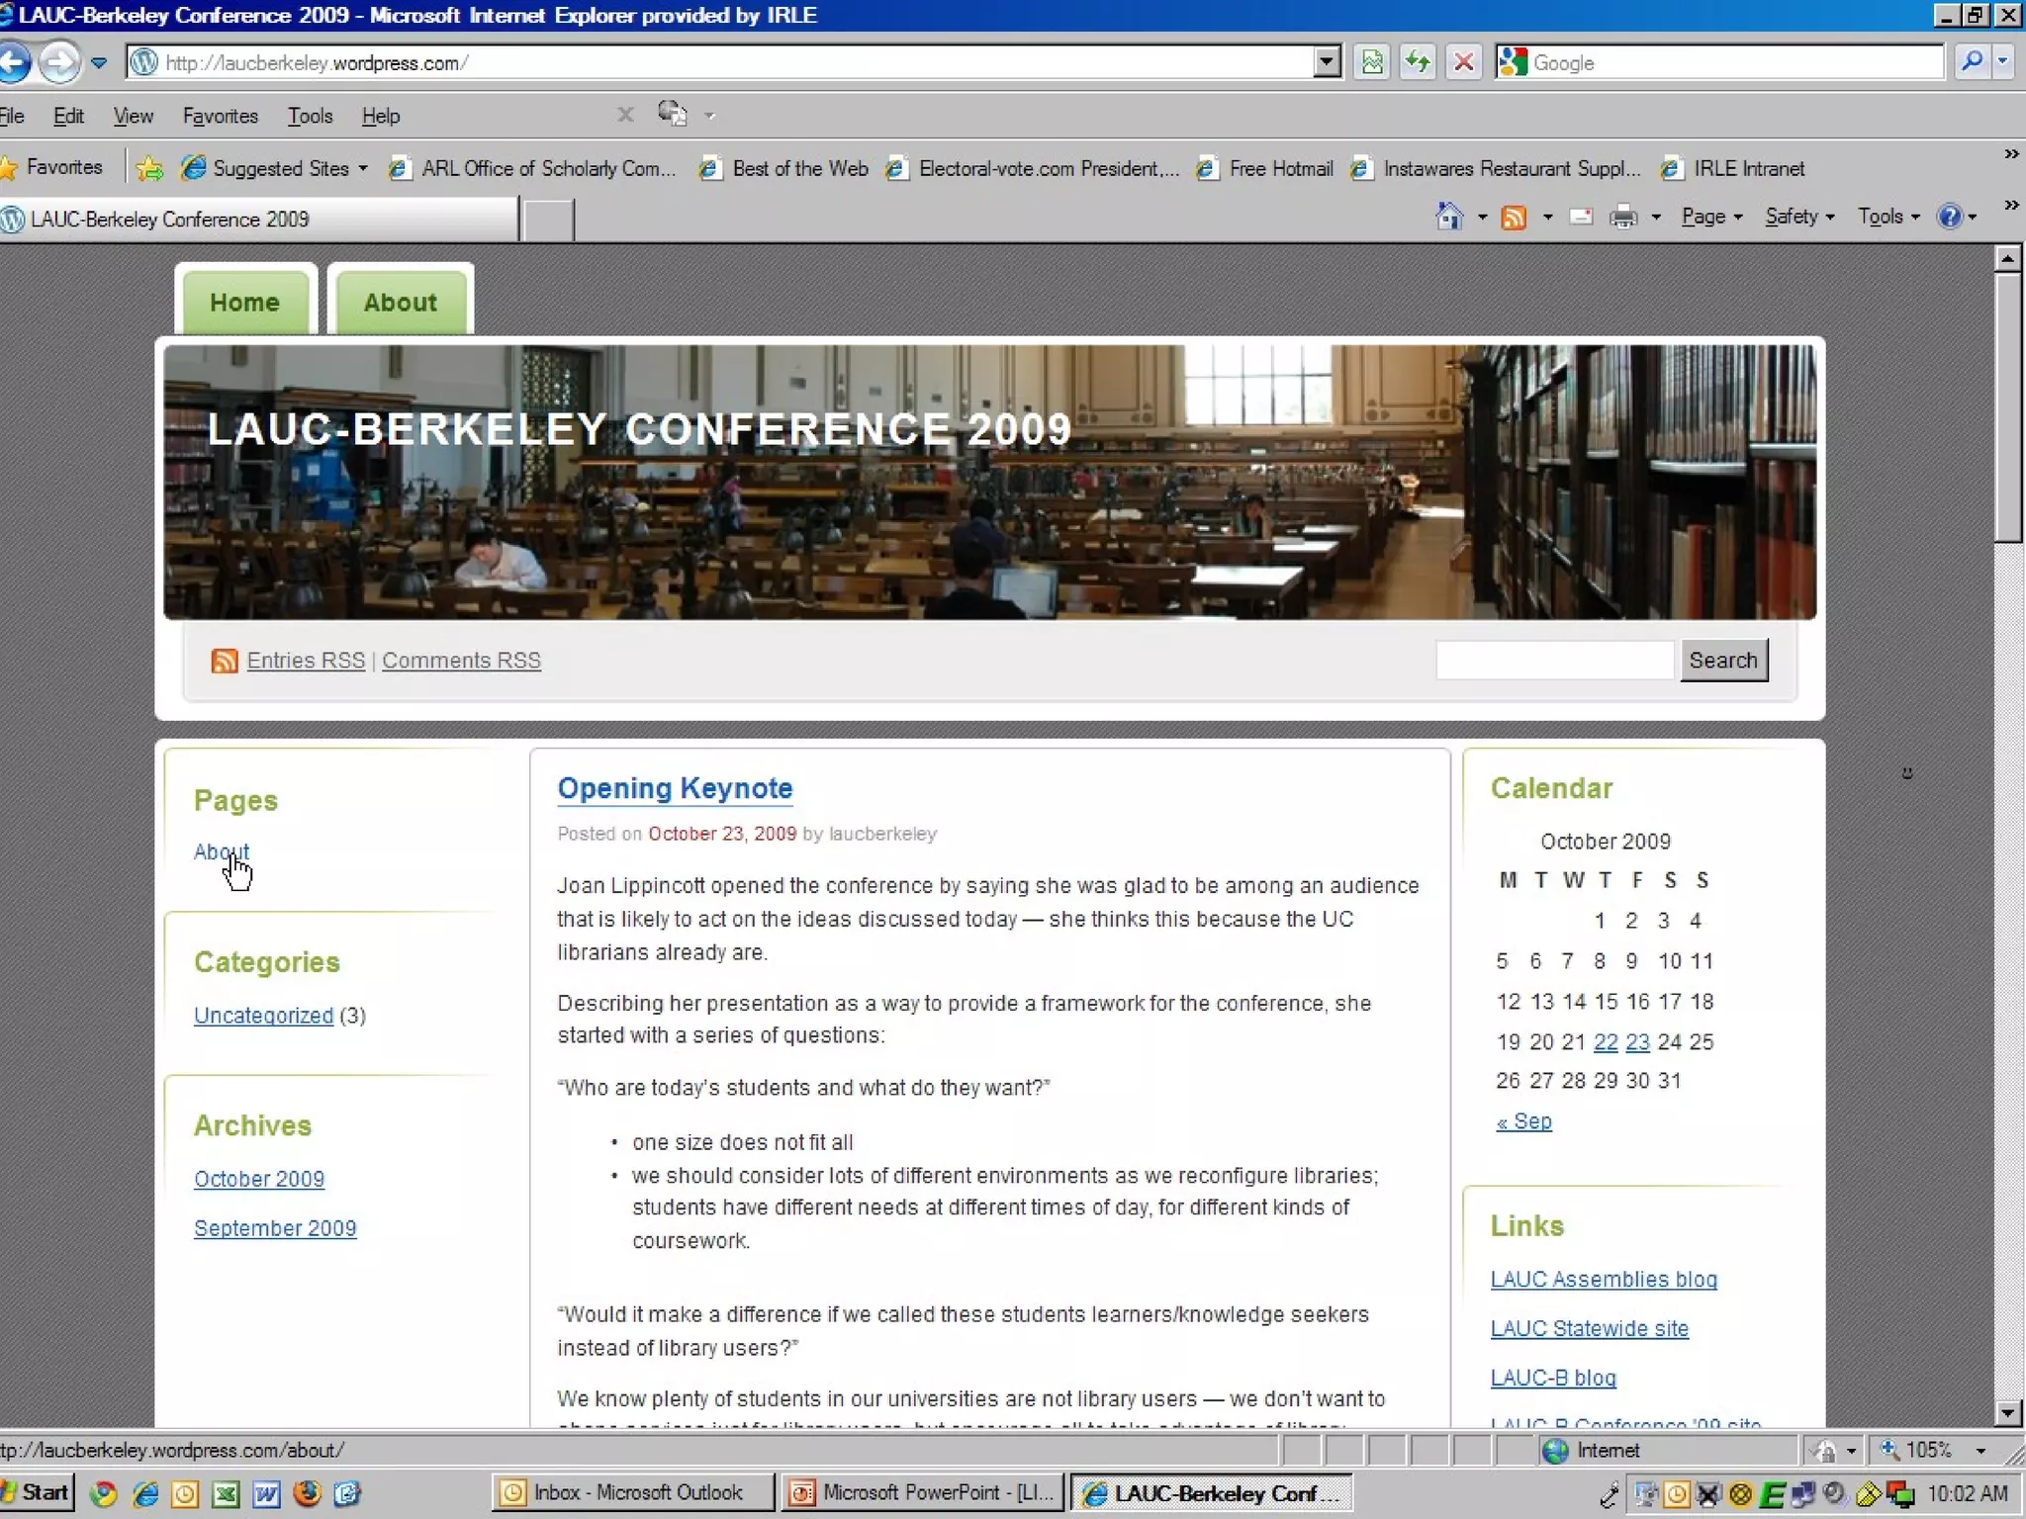Click the search magnifier icon beside Google box
Image resolution: width=2026 pixels, height=1519 pixels.
pos(1972,62)
